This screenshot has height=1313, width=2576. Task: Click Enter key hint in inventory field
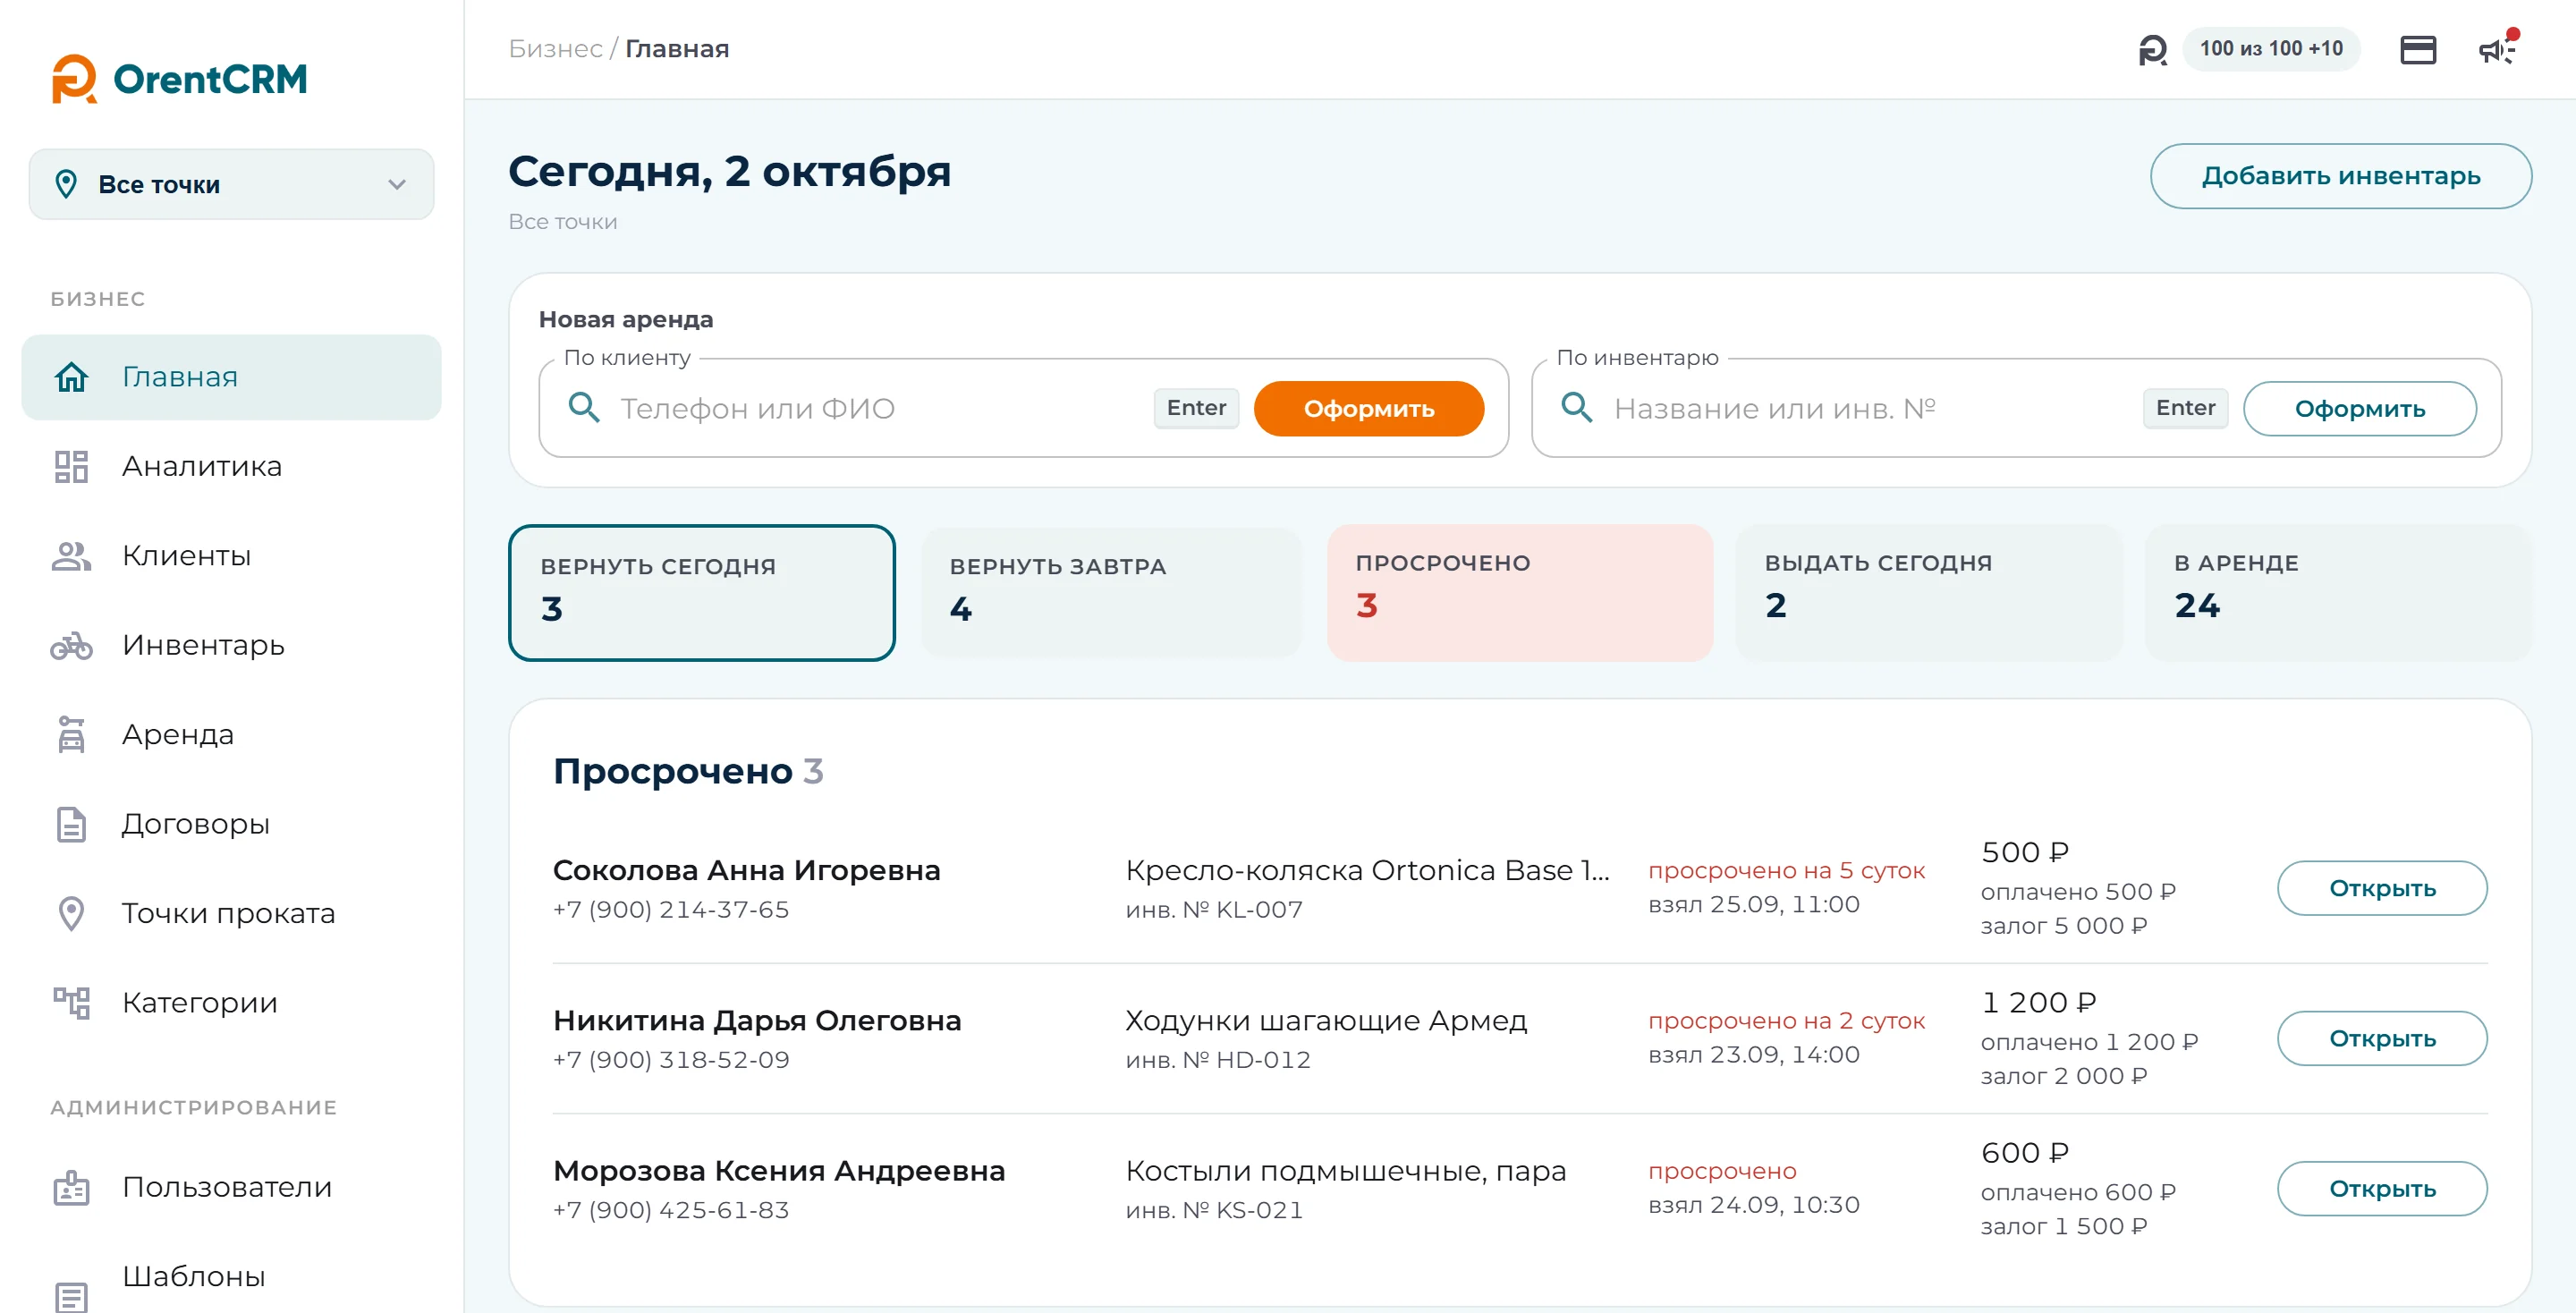pos(2185,408)
